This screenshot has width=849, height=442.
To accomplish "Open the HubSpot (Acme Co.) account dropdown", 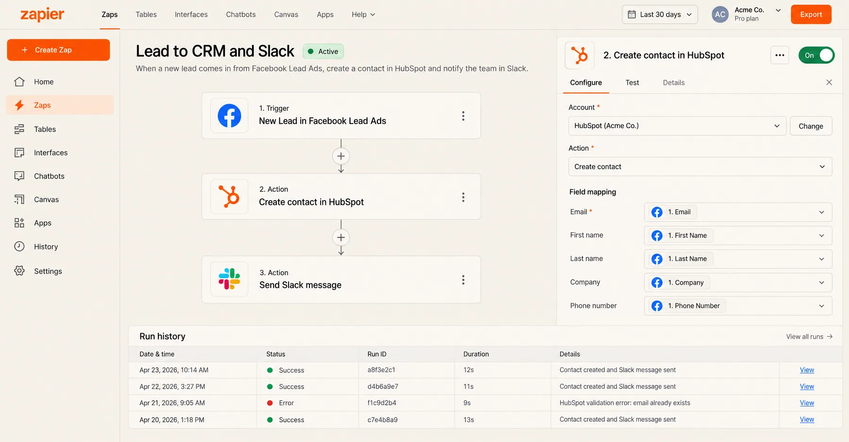I will pos(677,126).
